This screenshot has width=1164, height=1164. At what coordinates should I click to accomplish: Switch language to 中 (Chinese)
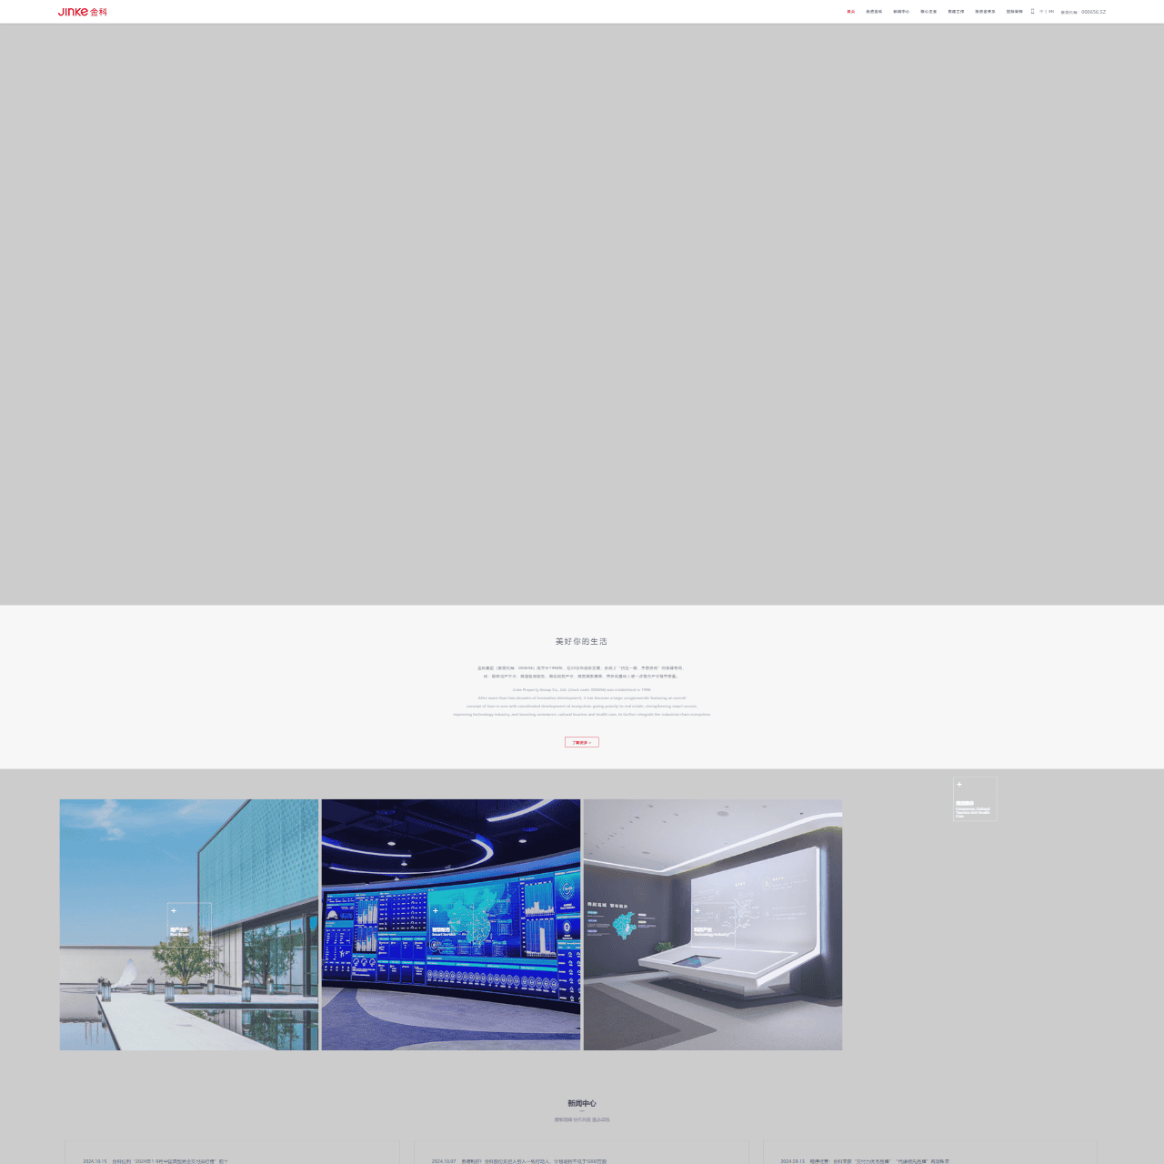(1042, 12)
